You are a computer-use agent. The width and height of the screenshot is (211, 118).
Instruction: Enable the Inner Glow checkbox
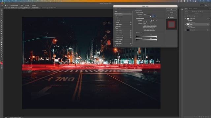(115, 27)
